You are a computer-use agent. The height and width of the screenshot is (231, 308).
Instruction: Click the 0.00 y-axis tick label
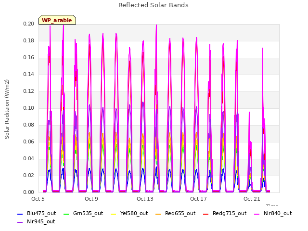coord(29,192)
